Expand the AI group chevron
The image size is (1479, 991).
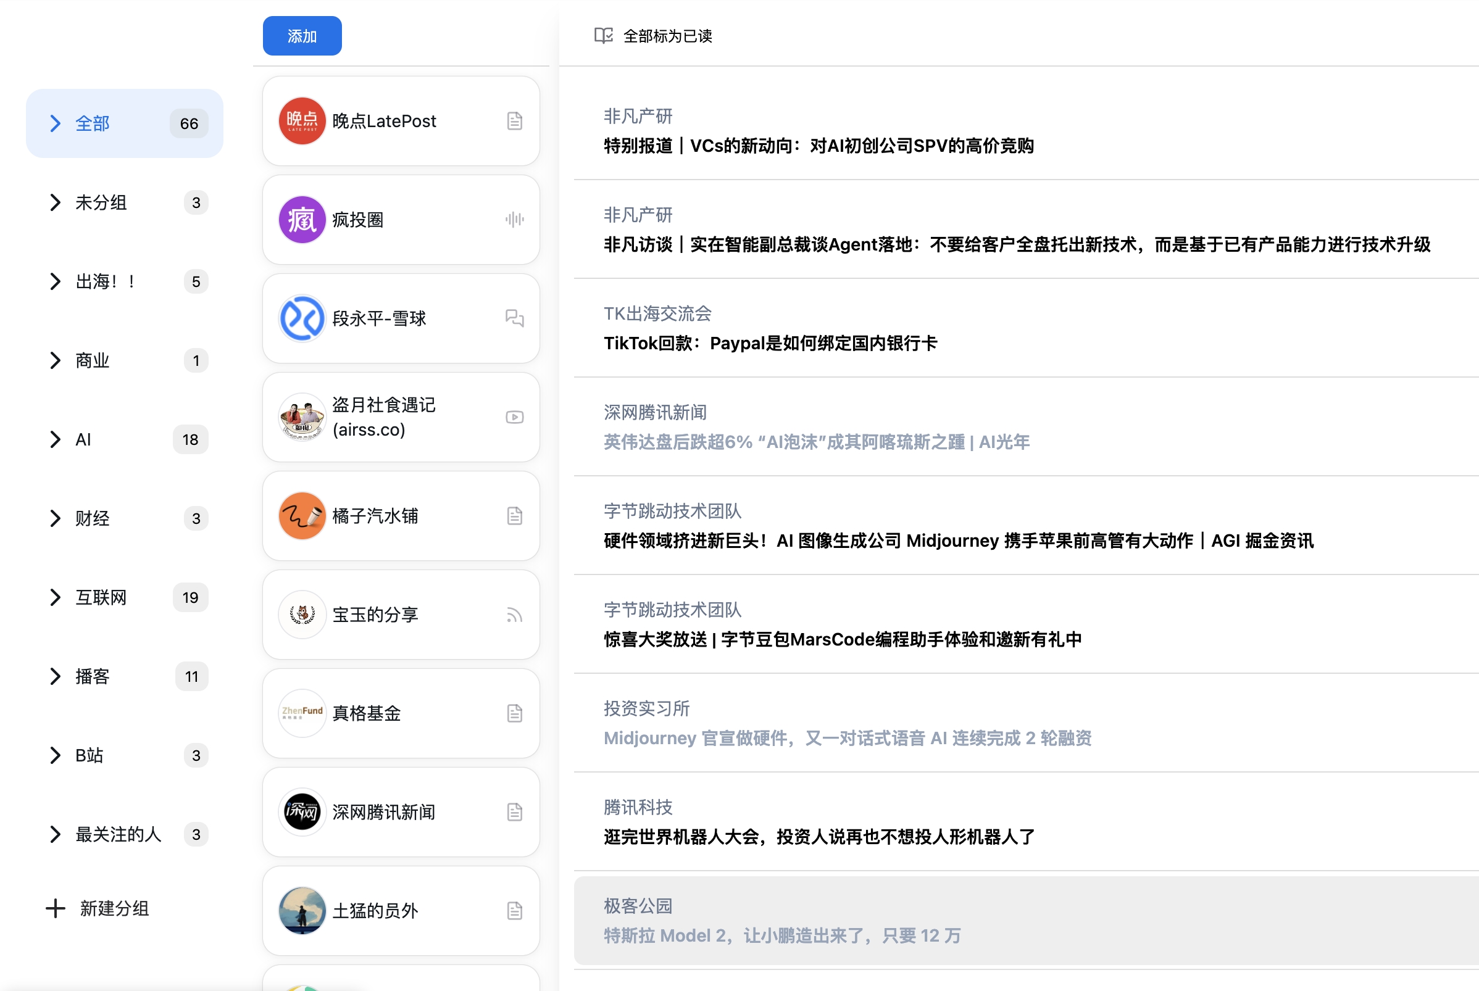click(x=56, y=439)
